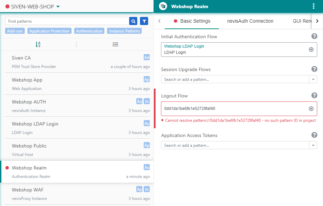Toggle the Application Protection filter tag
The width and height of the screenshot is (323, 206).
point(49,31)
